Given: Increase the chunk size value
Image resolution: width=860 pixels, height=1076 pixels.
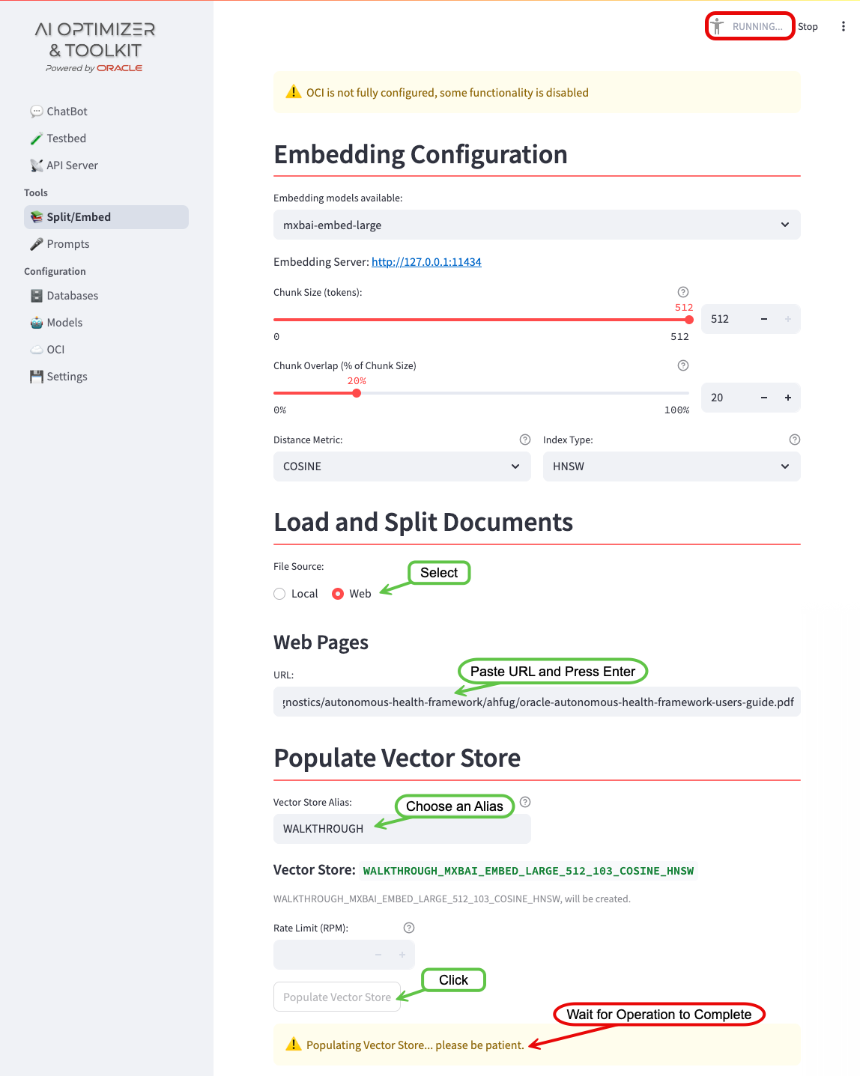Looking at the screenshot, I should click(788, 319).
